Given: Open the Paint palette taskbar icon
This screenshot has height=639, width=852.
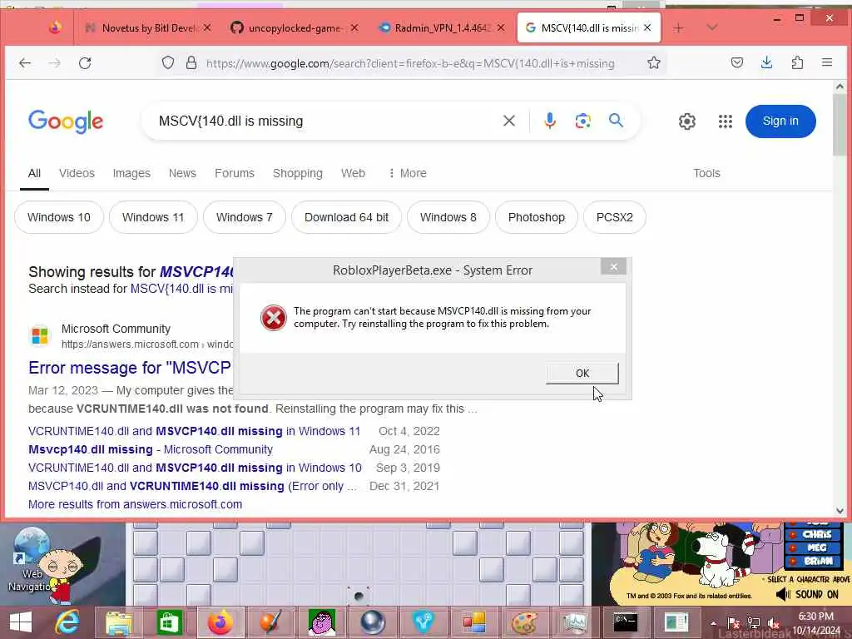Looking at the screenshot, I should tap(524, 622).
